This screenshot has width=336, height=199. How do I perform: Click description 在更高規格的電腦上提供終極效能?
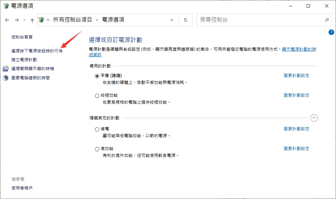click(136, 102)
